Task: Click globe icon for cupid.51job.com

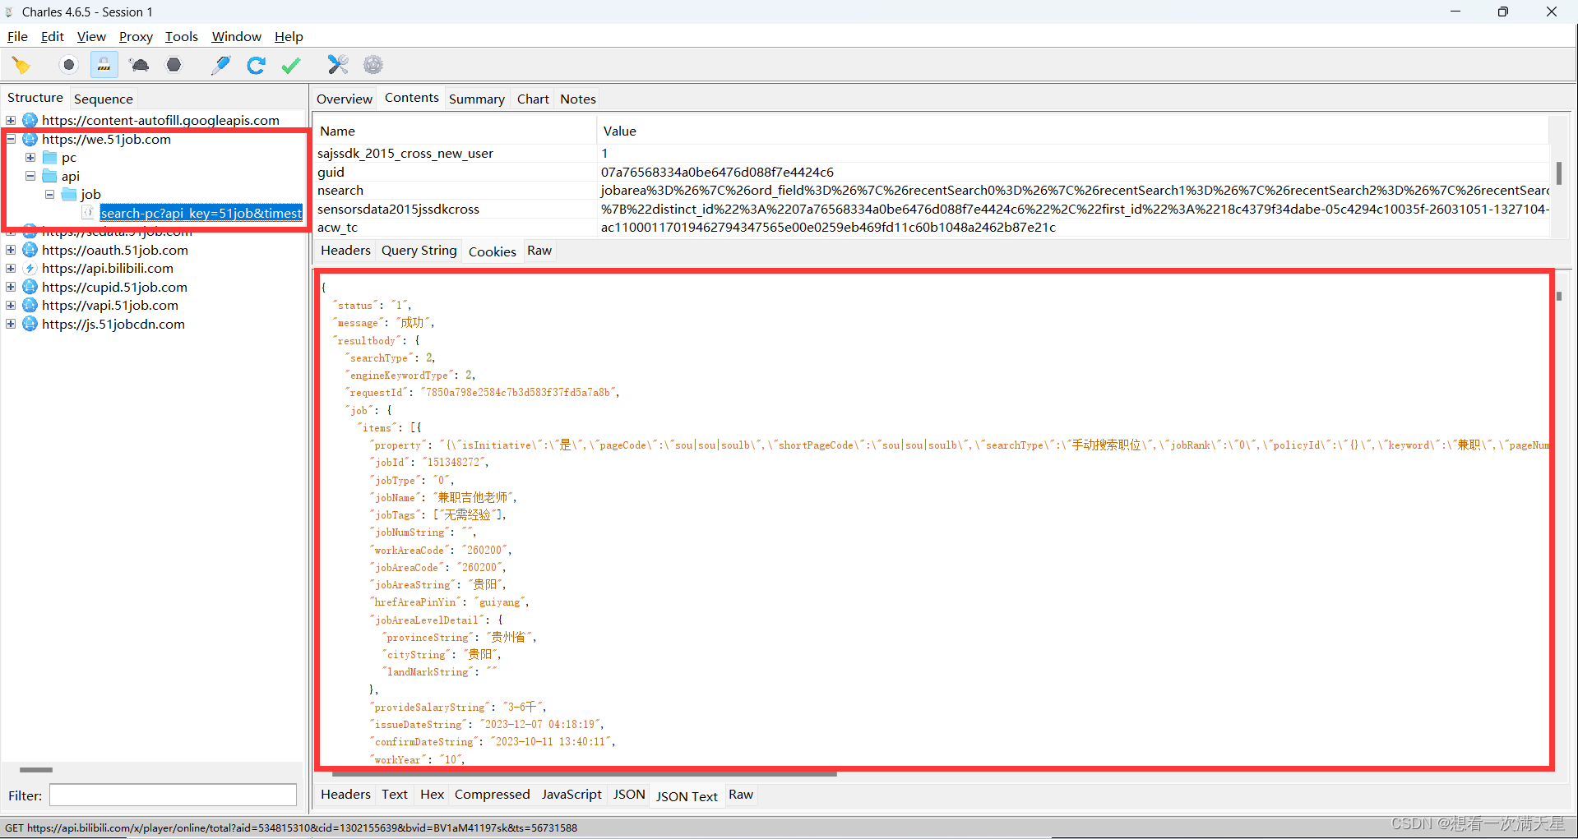Action: (x=30, y=287)
